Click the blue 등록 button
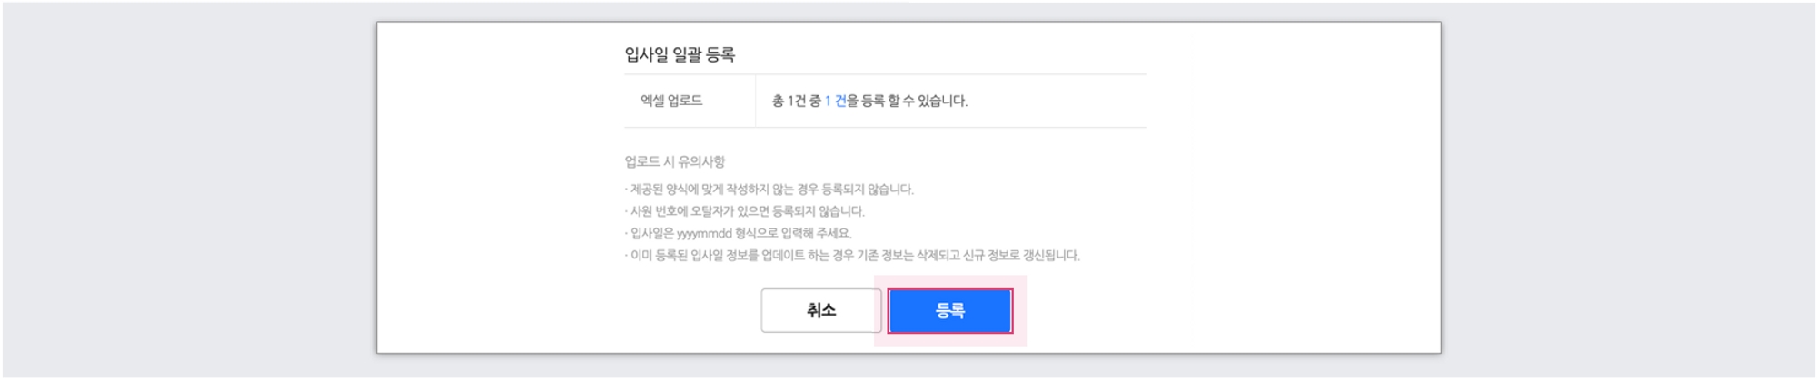The height and width of the screenshot is (379, 1817). click(x=949, y=311)
